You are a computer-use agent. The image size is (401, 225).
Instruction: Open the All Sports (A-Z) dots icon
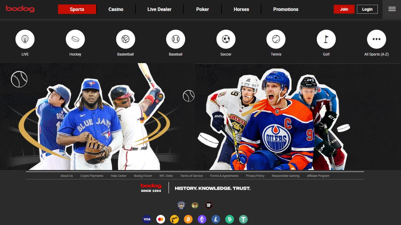[x=376, y=39]
